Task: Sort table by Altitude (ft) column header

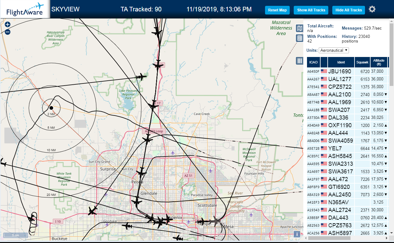Action: coord(379,62)
